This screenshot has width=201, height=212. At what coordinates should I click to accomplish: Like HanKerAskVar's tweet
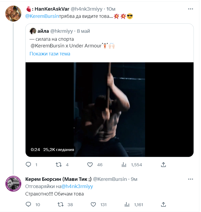90,165
